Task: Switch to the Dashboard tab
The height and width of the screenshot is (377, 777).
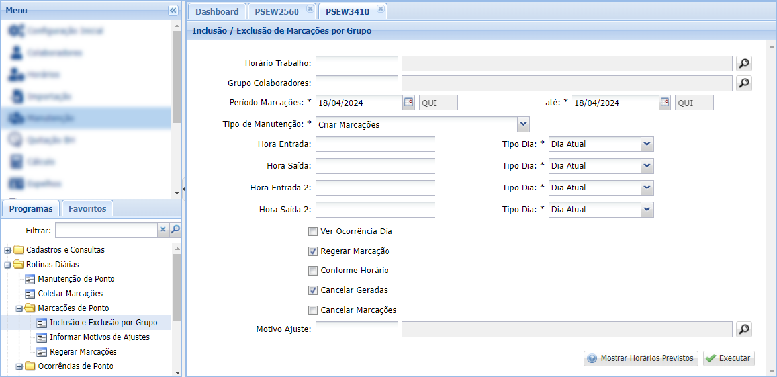Action: (x=217, y=11)
